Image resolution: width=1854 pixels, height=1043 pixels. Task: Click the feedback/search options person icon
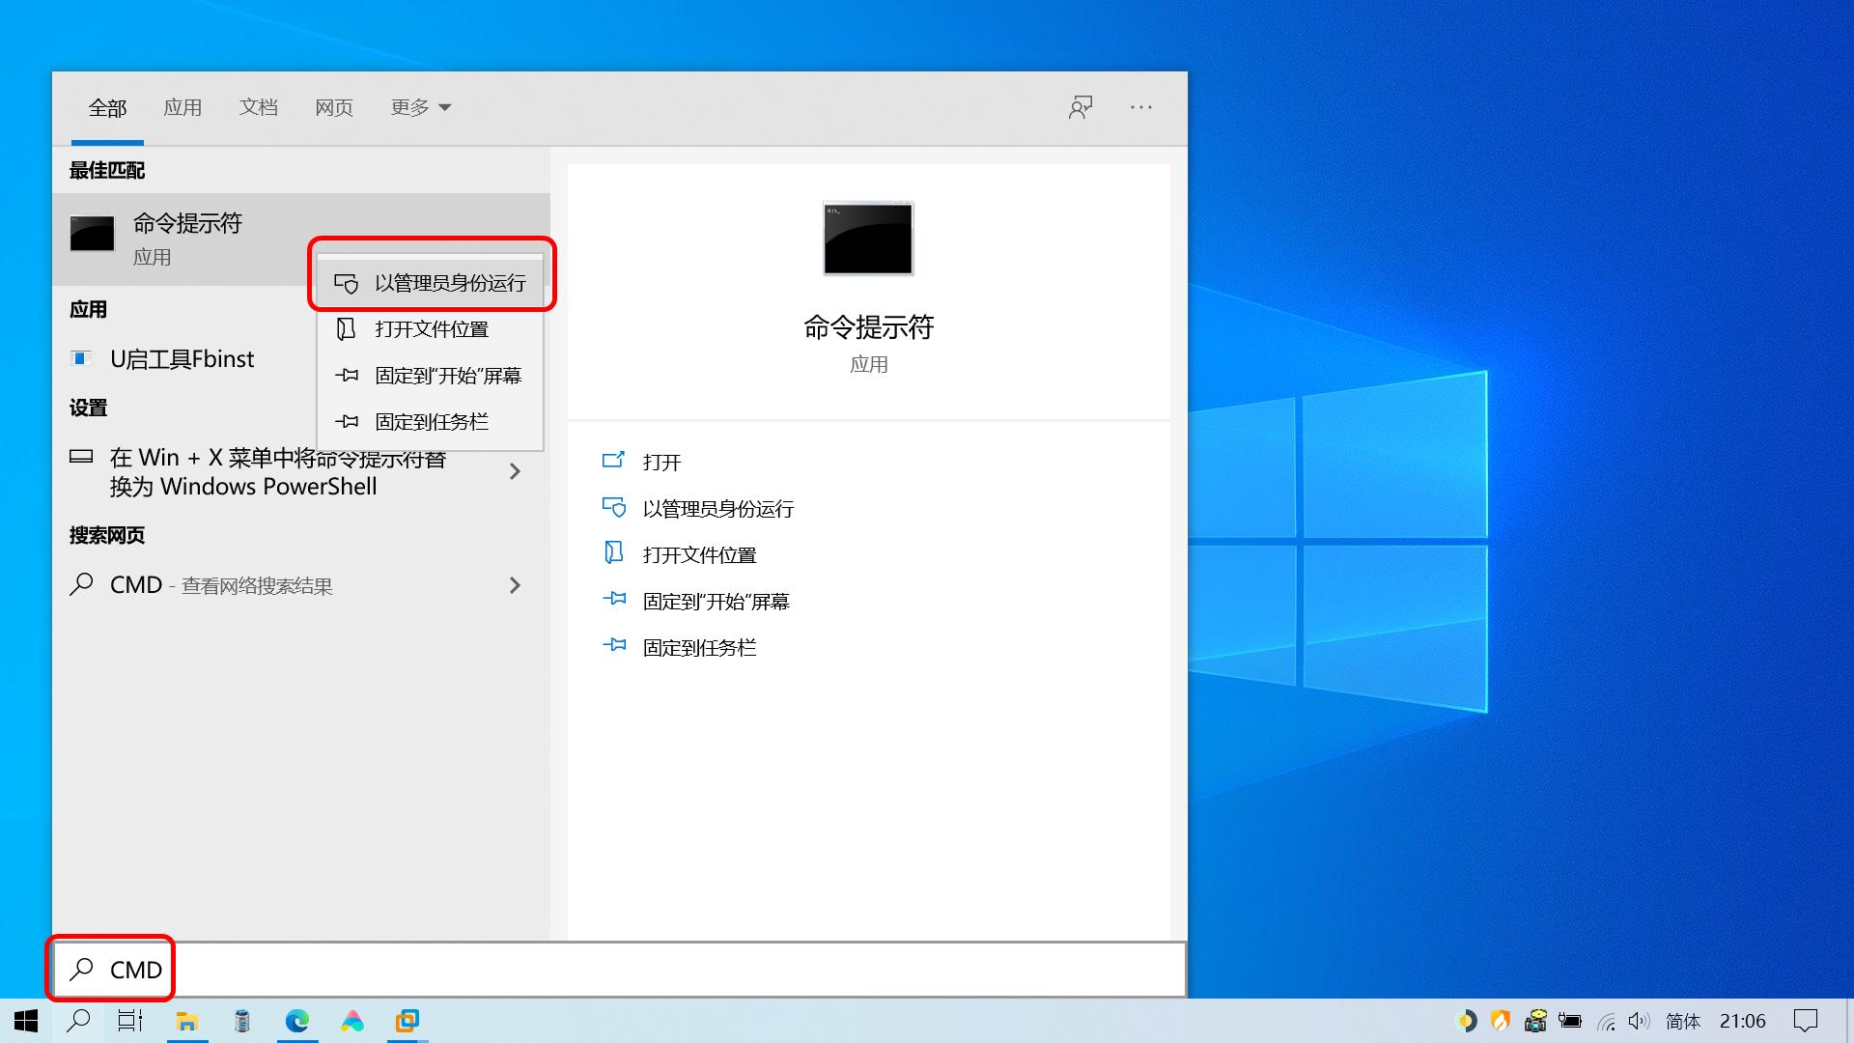click(1080, 107)
